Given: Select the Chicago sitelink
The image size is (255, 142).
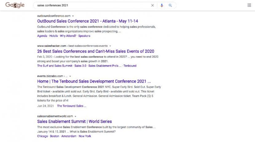Looking at the screenshot, I should [43, 136].
